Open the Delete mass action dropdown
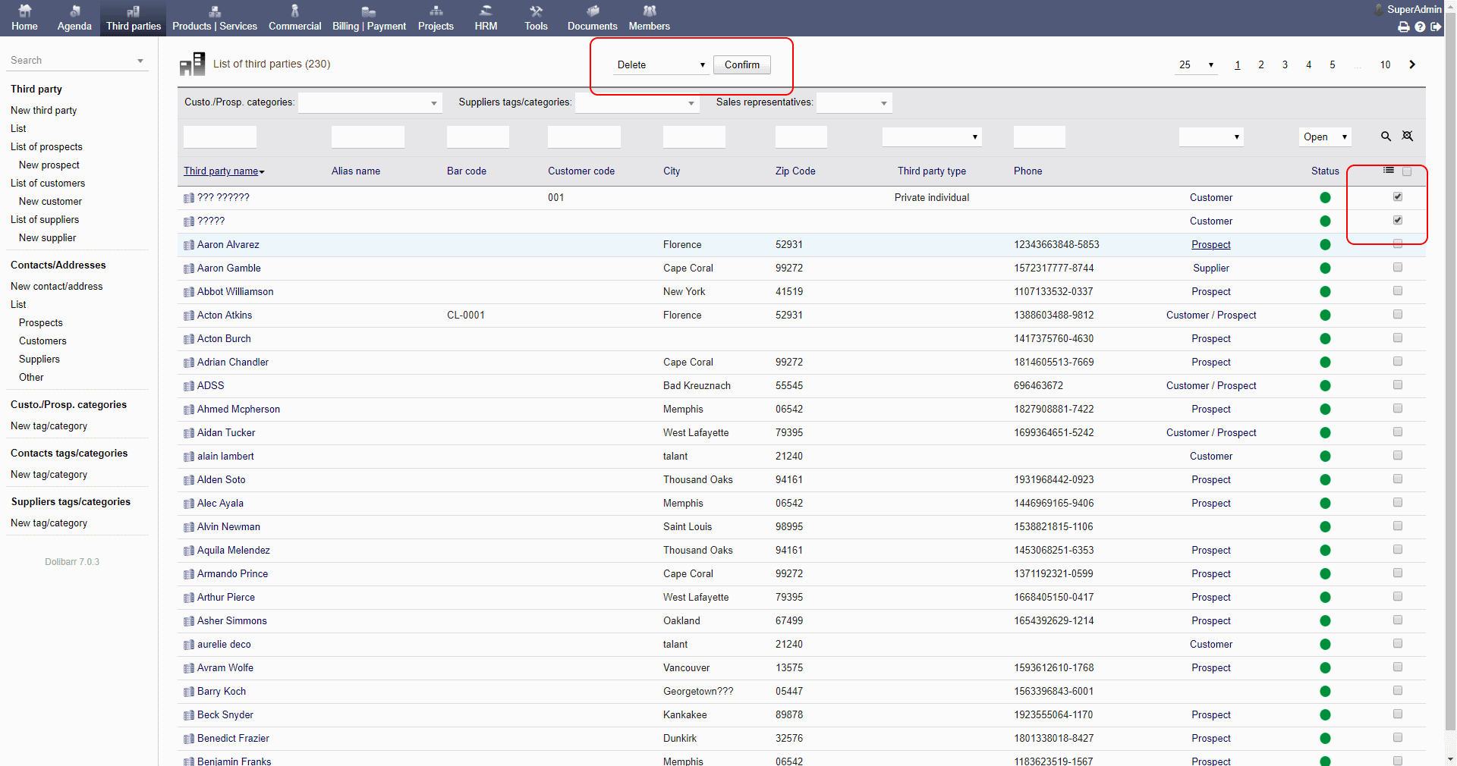 point(661,64)
